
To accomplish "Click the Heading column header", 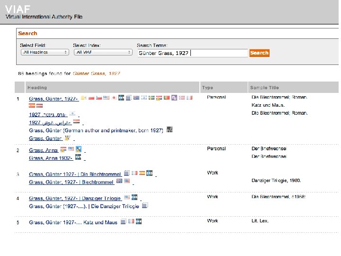I will point(112,87).
